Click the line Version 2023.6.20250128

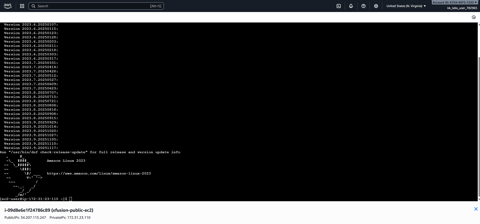tap(31, 37)
